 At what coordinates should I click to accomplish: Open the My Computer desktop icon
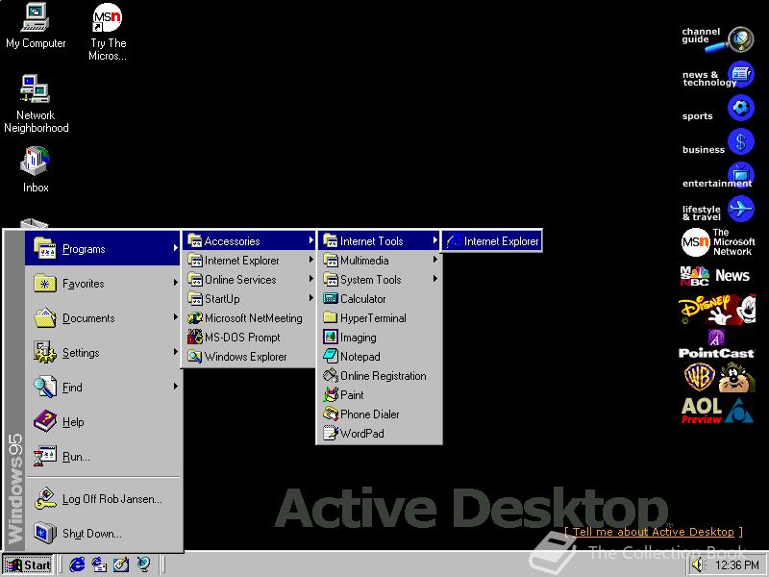[36, 26]
